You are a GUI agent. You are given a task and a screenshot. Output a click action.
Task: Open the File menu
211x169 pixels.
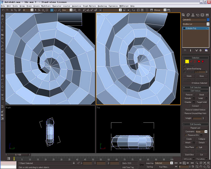(3, 6)
